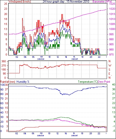Click the 40 °C temperature scale value
The image size is (116, 139).
click(114, 84)
